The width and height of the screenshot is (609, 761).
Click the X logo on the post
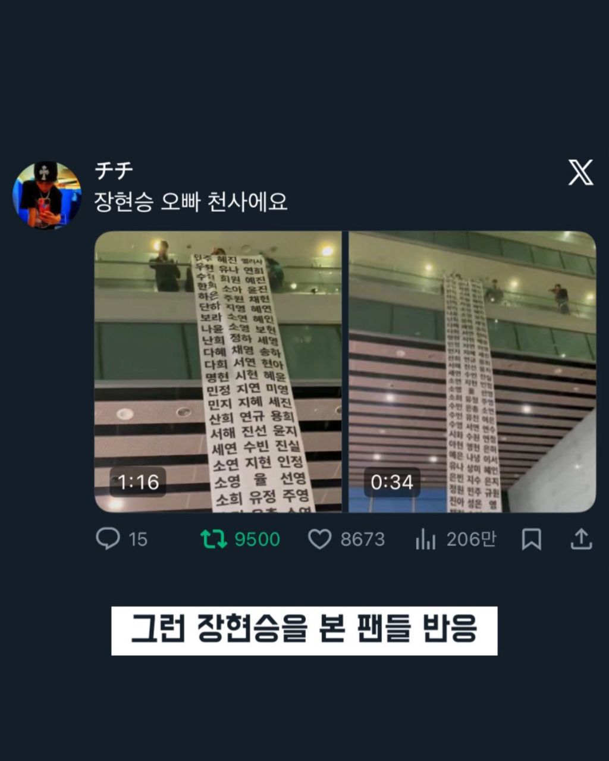coord(581,173)
